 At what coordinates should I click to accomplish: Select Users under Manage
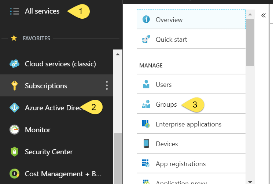tap(163, 85)
